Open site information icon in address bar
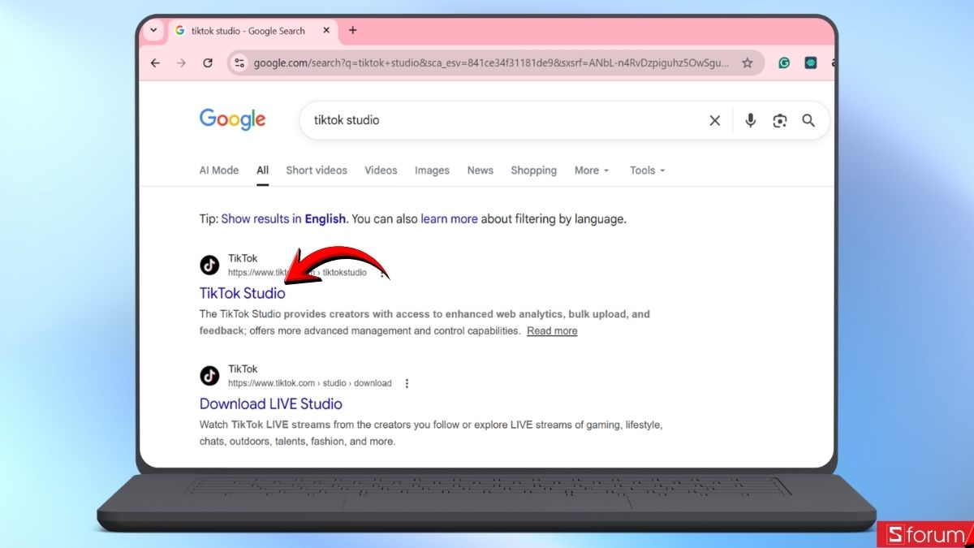This screenshot has height=548, width=974. click(x=238, y=63)
